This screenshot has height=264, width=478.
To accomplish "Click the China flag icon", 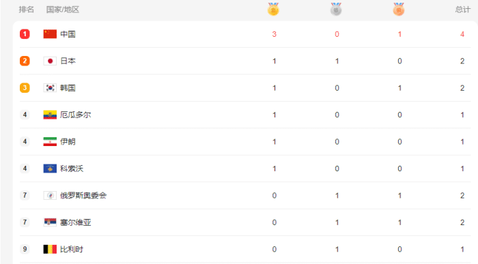I will [50, 34].
